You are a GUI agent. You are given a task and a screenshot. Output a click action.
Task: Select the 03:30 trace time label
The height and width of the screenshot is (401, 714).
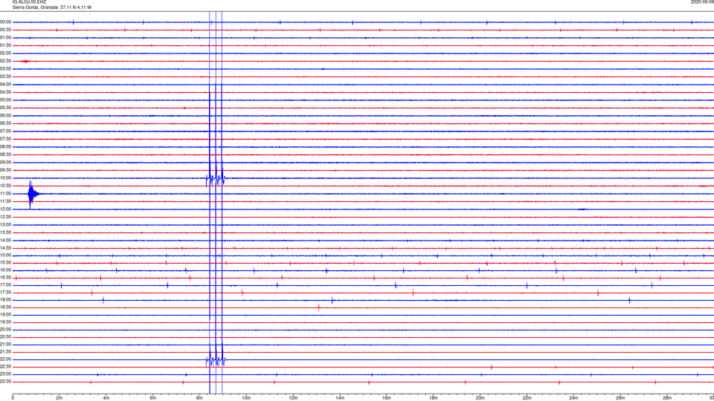pos(5,76)
